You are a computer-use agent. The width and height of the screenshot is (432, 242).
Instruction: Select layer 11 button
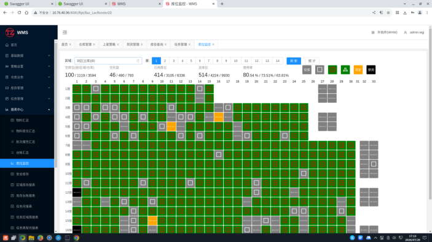(x=246, y=61)
